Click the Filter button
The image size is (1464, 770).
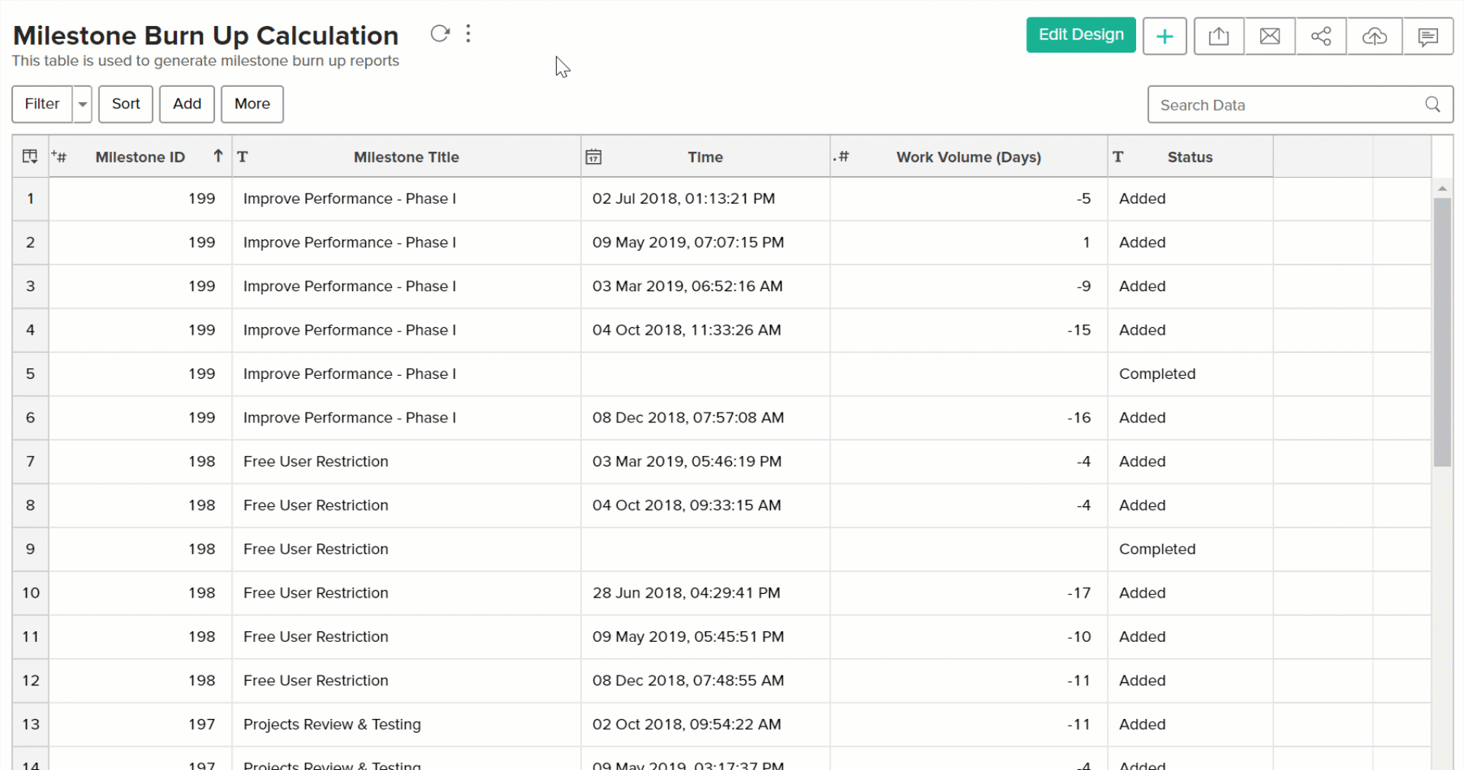(x=42, y=104)
